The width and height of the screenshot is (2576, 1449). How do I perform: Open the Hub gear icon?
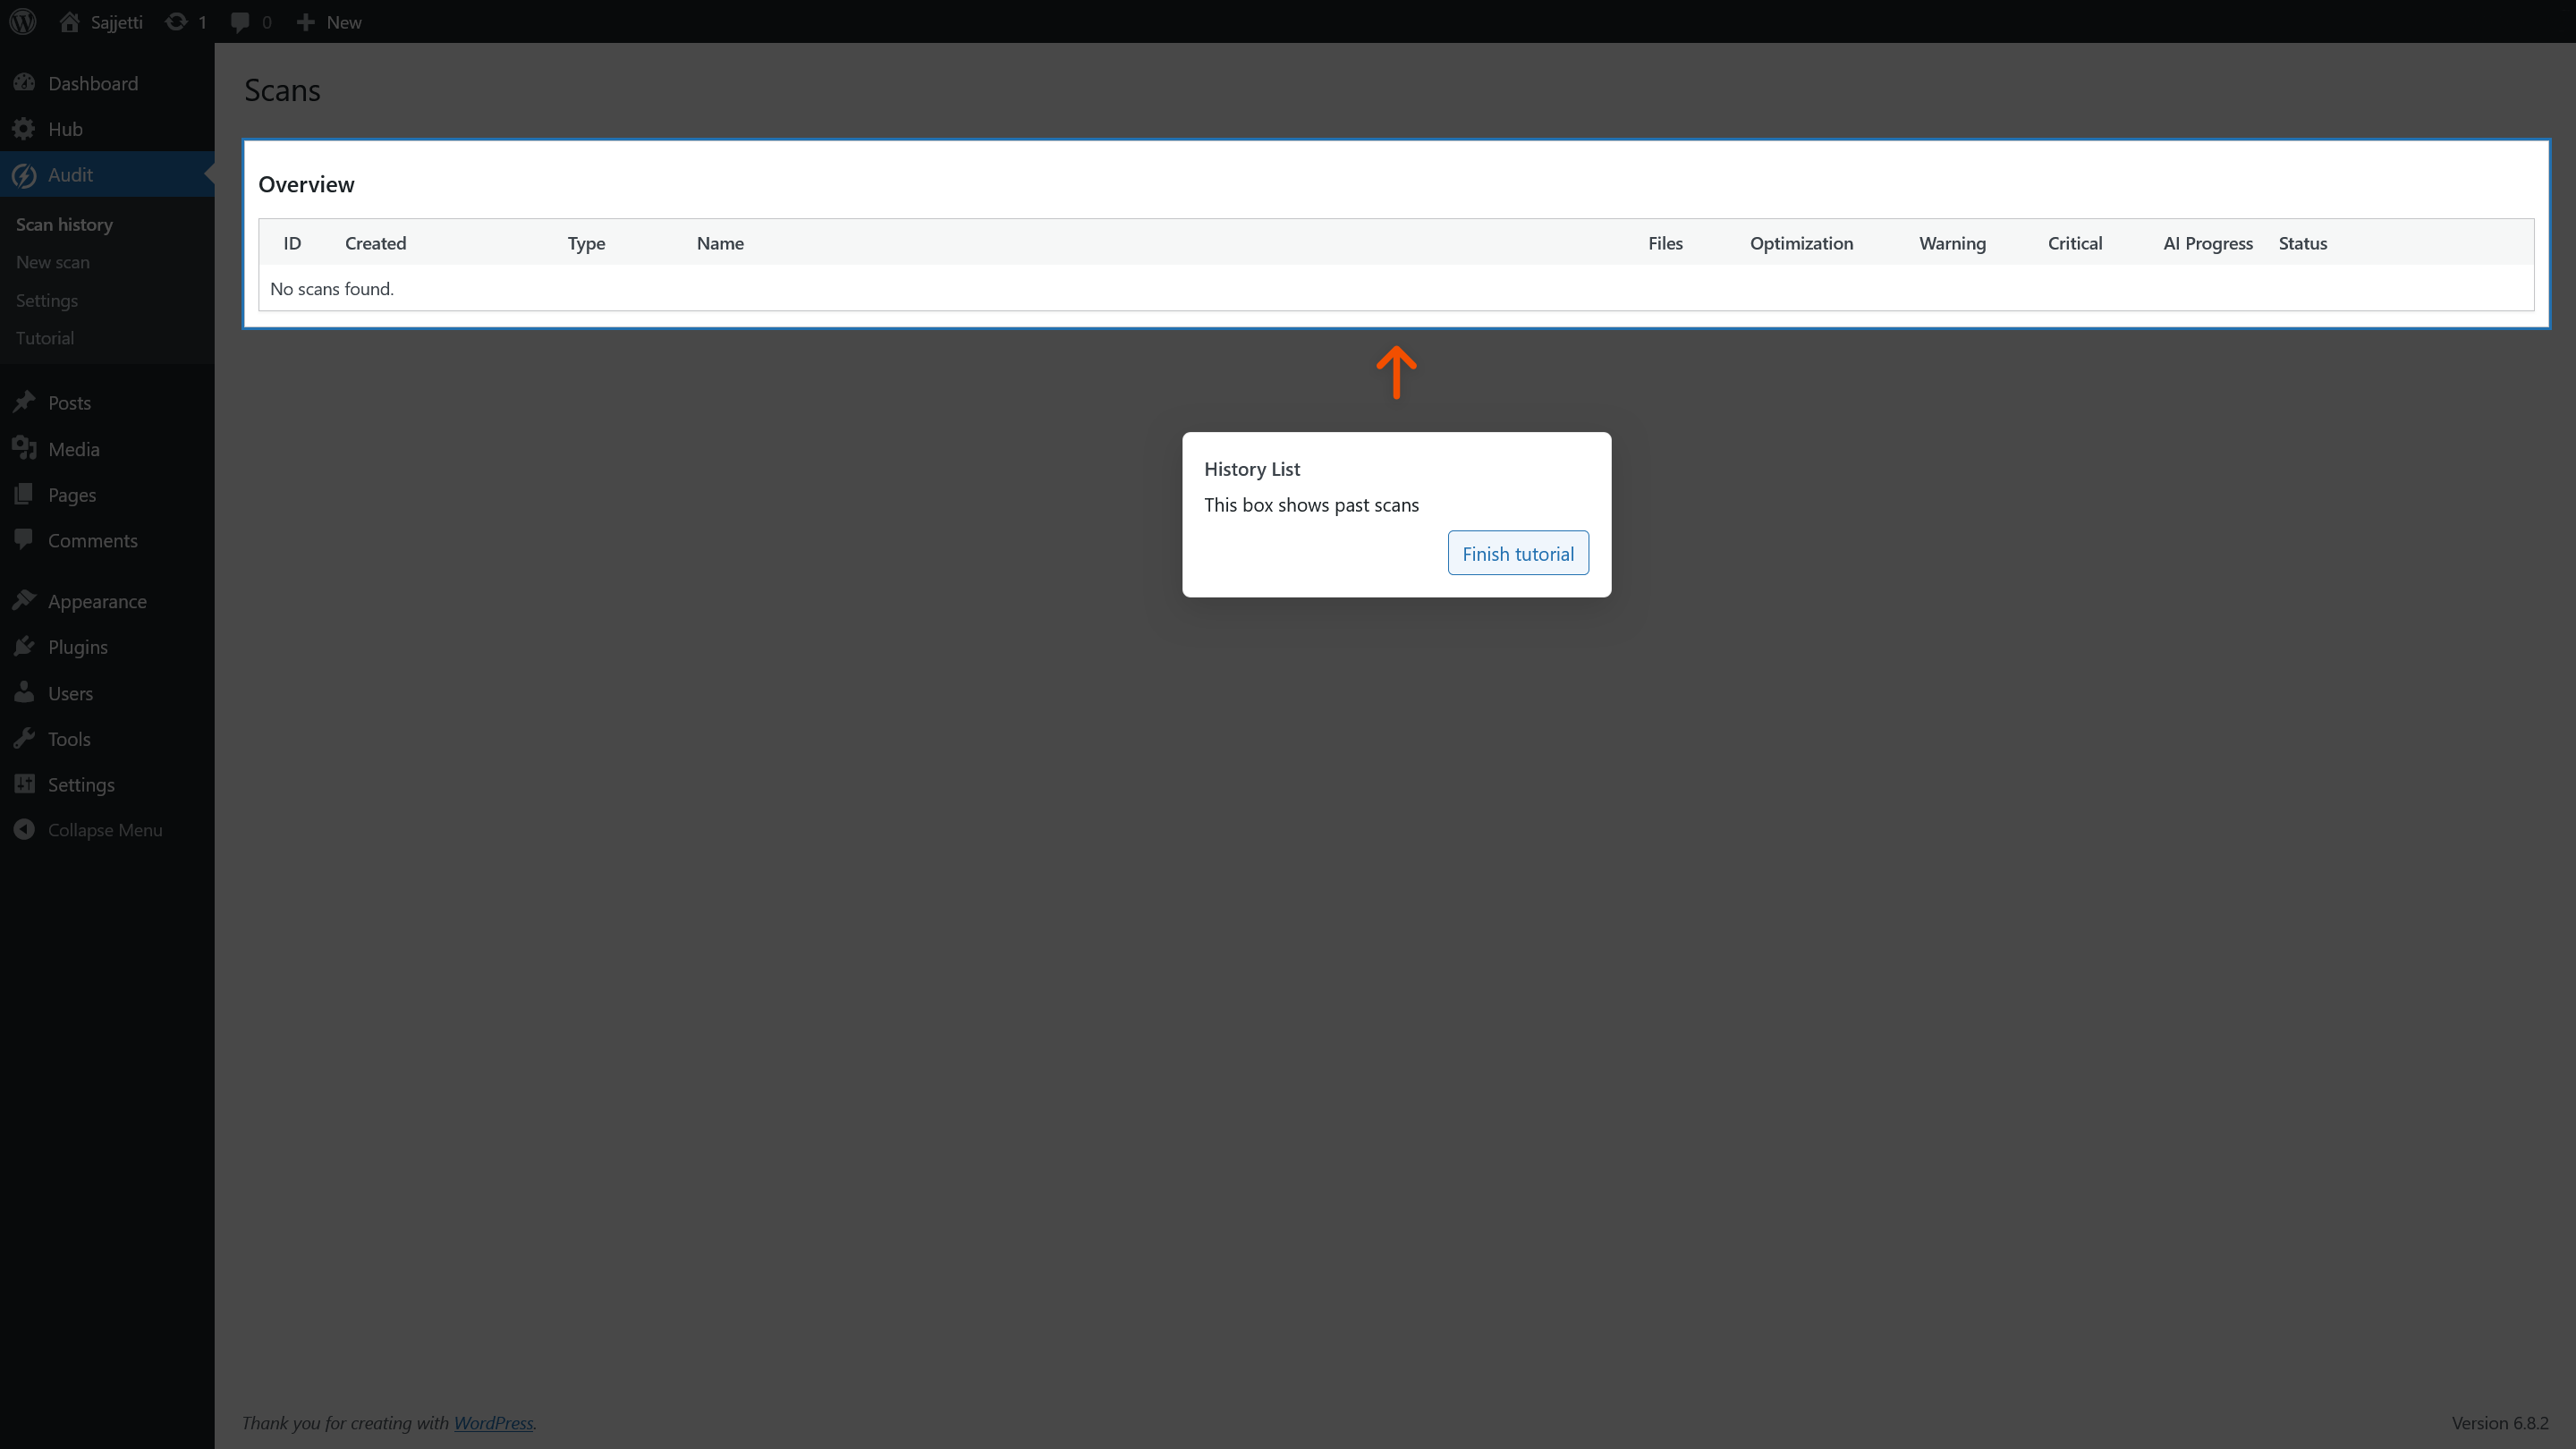[24, 129]
